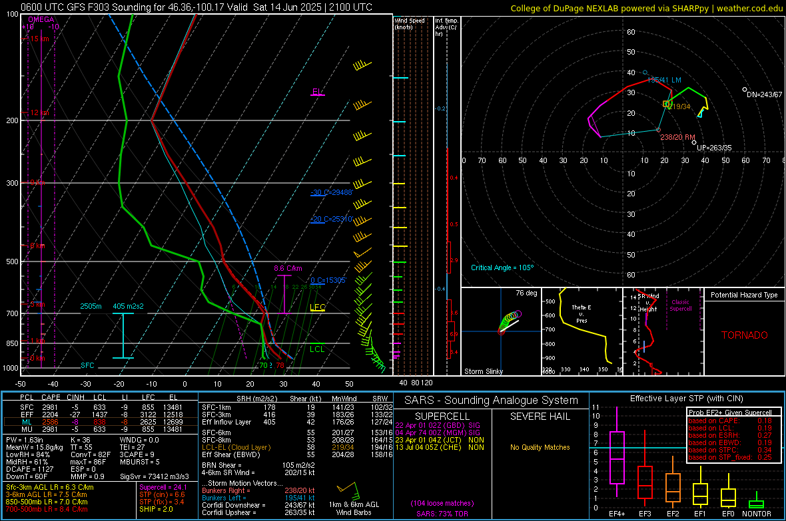Click the Prob EF2+ Given Supercell heading
Viewport: 786px width, 521px height.
coord(730,413)
